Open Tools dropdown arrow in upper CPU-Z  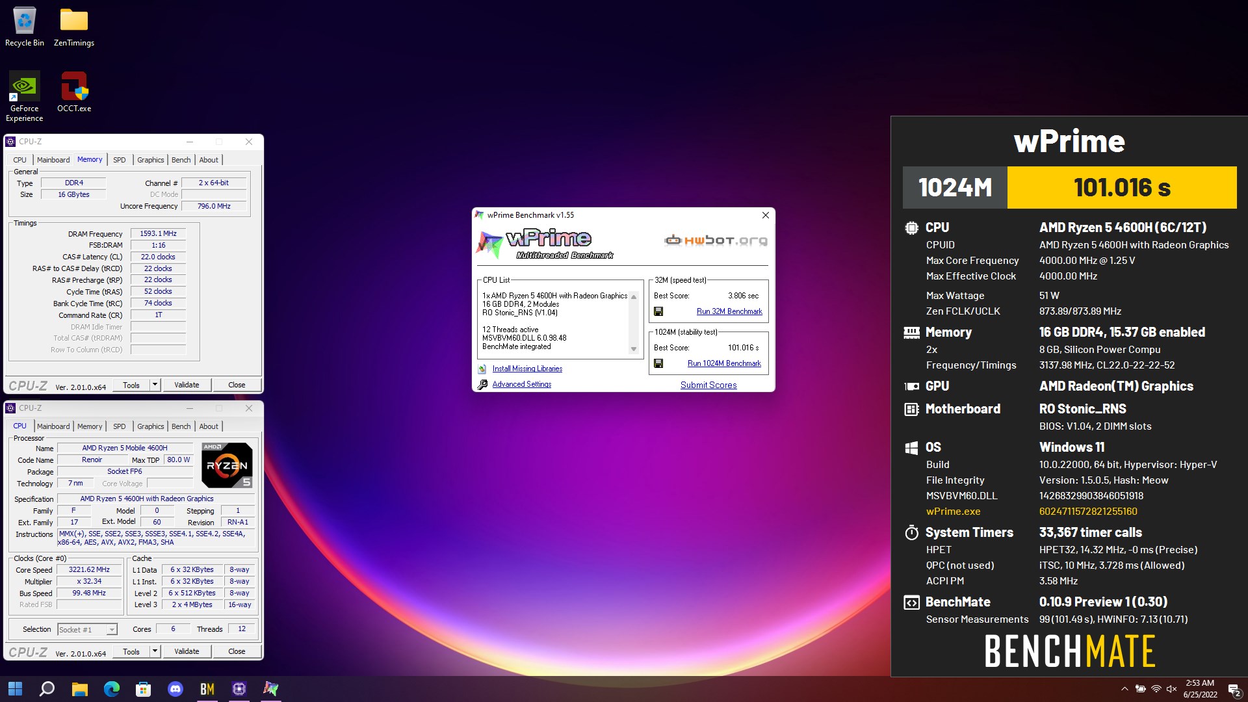(155, 385)
